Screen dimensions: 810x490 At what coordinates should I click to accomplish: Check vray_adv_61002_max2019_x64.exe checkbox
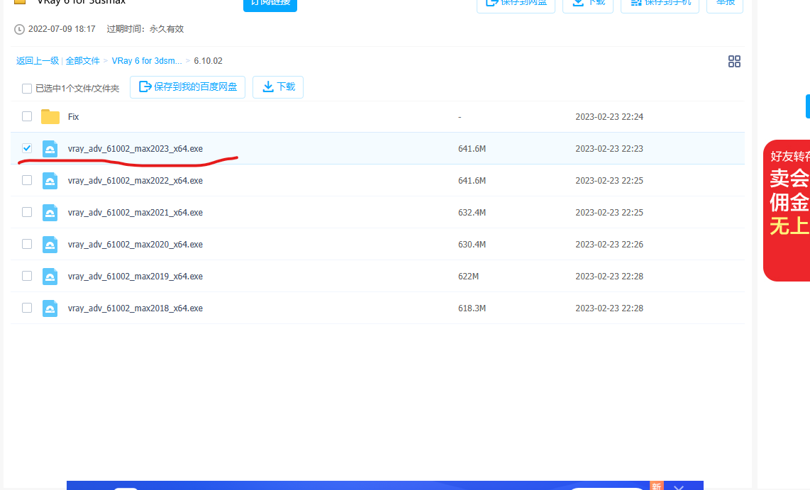[27, 276]
